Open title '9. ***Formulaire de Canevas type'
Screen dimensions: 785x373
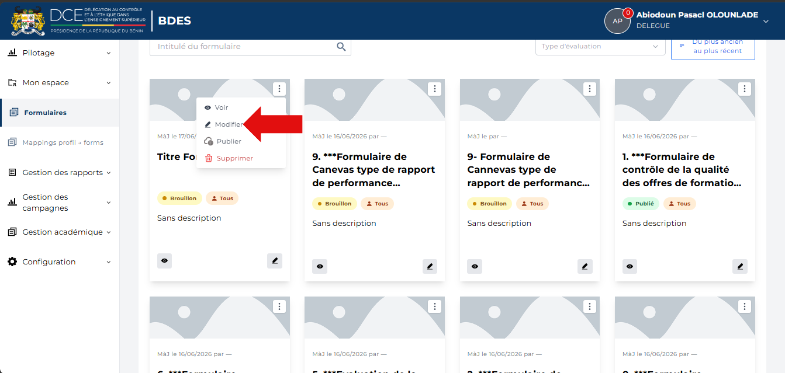374,170
